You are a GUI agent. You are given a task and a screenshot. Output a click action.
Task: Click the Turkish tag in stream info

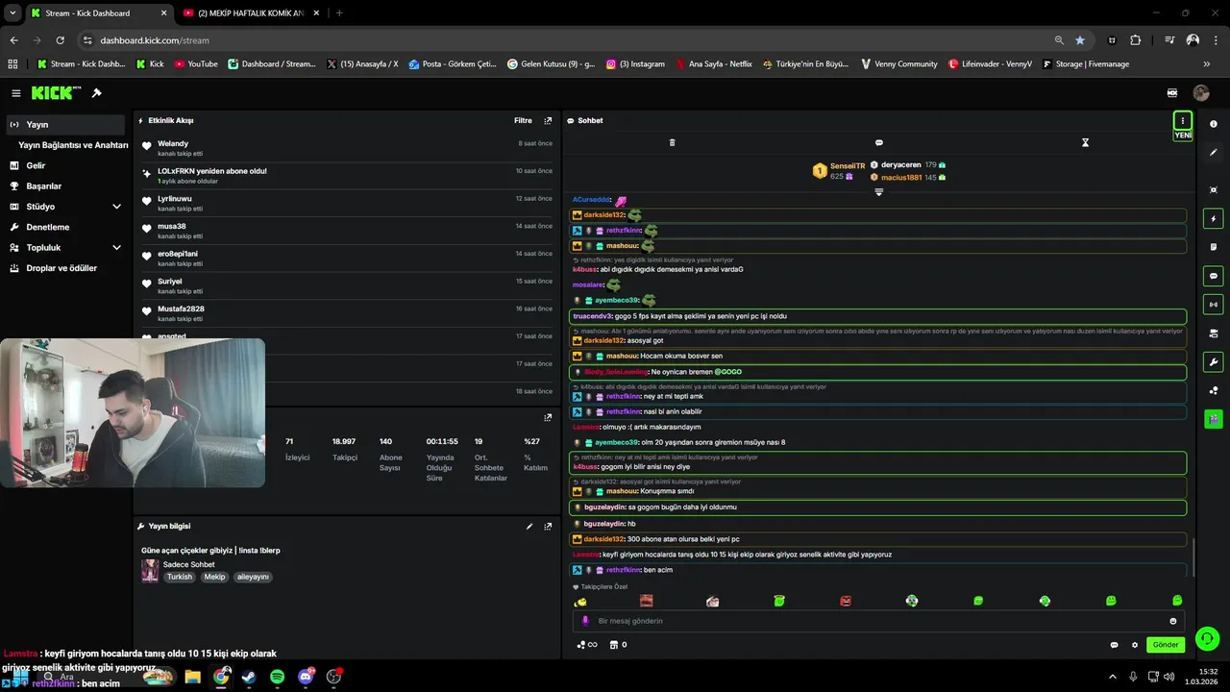tap(179, 577)
